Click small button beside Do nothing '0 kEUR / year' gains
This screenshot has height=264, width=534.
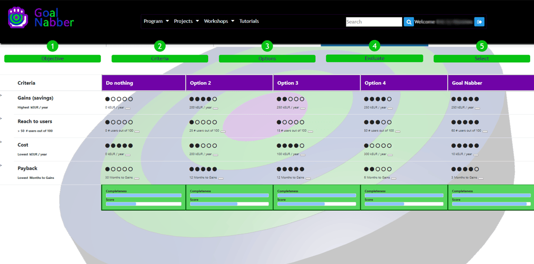tap(128, 108)
